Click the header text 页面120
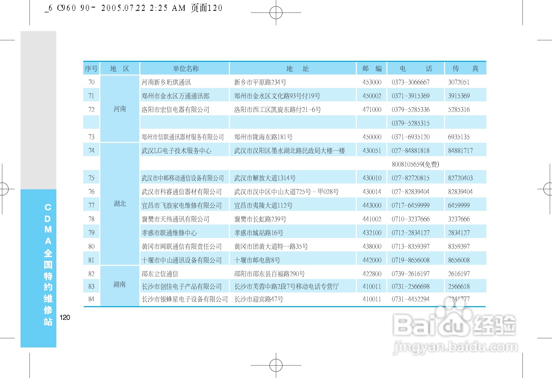This screenshot has height=378, width=552. tap(206, 8)
